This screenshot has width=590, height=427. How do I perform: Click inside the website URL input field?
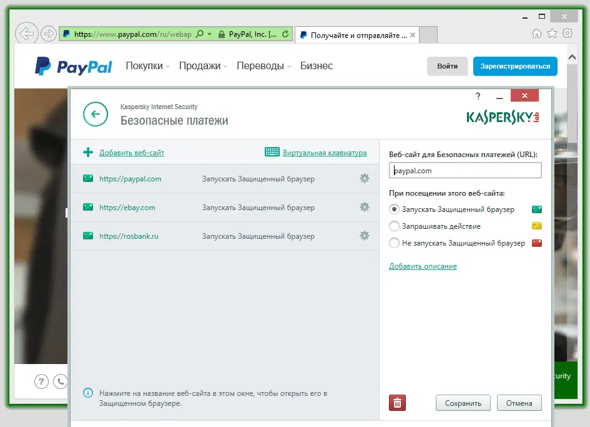pyautogui.click(x=465, y=170)
